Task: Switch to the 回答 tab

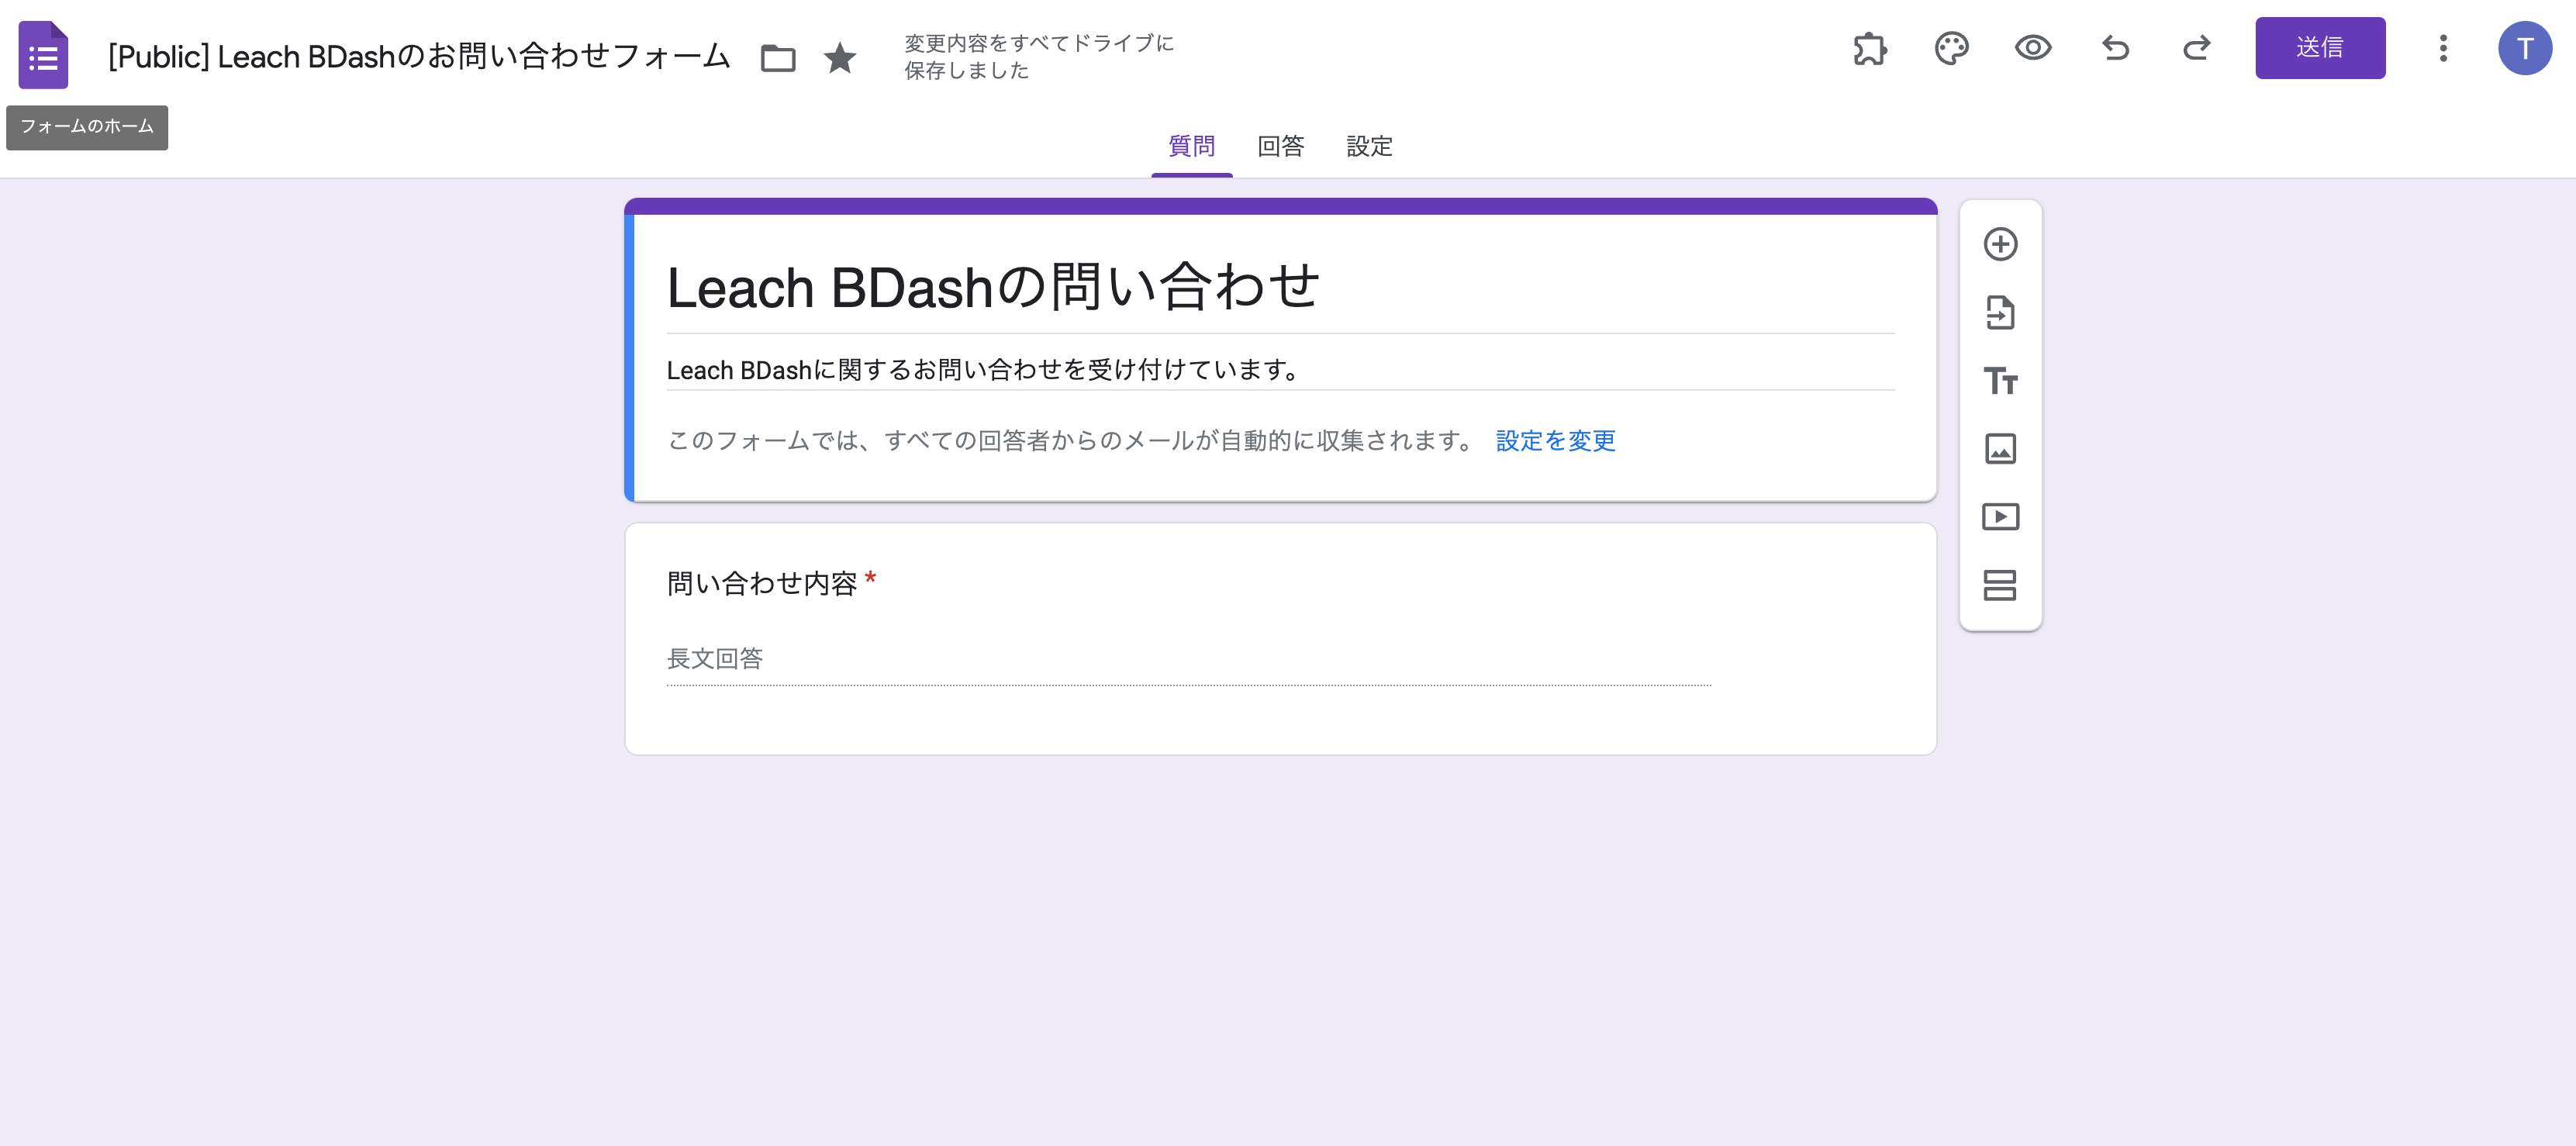Action: point(1281,147)
